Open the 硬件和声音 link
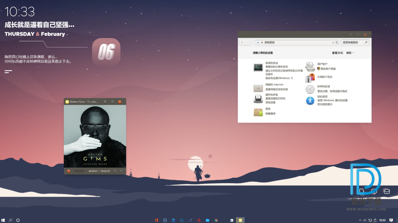The width and height of the screenshot is (398, 223). (x=271, y=94)
